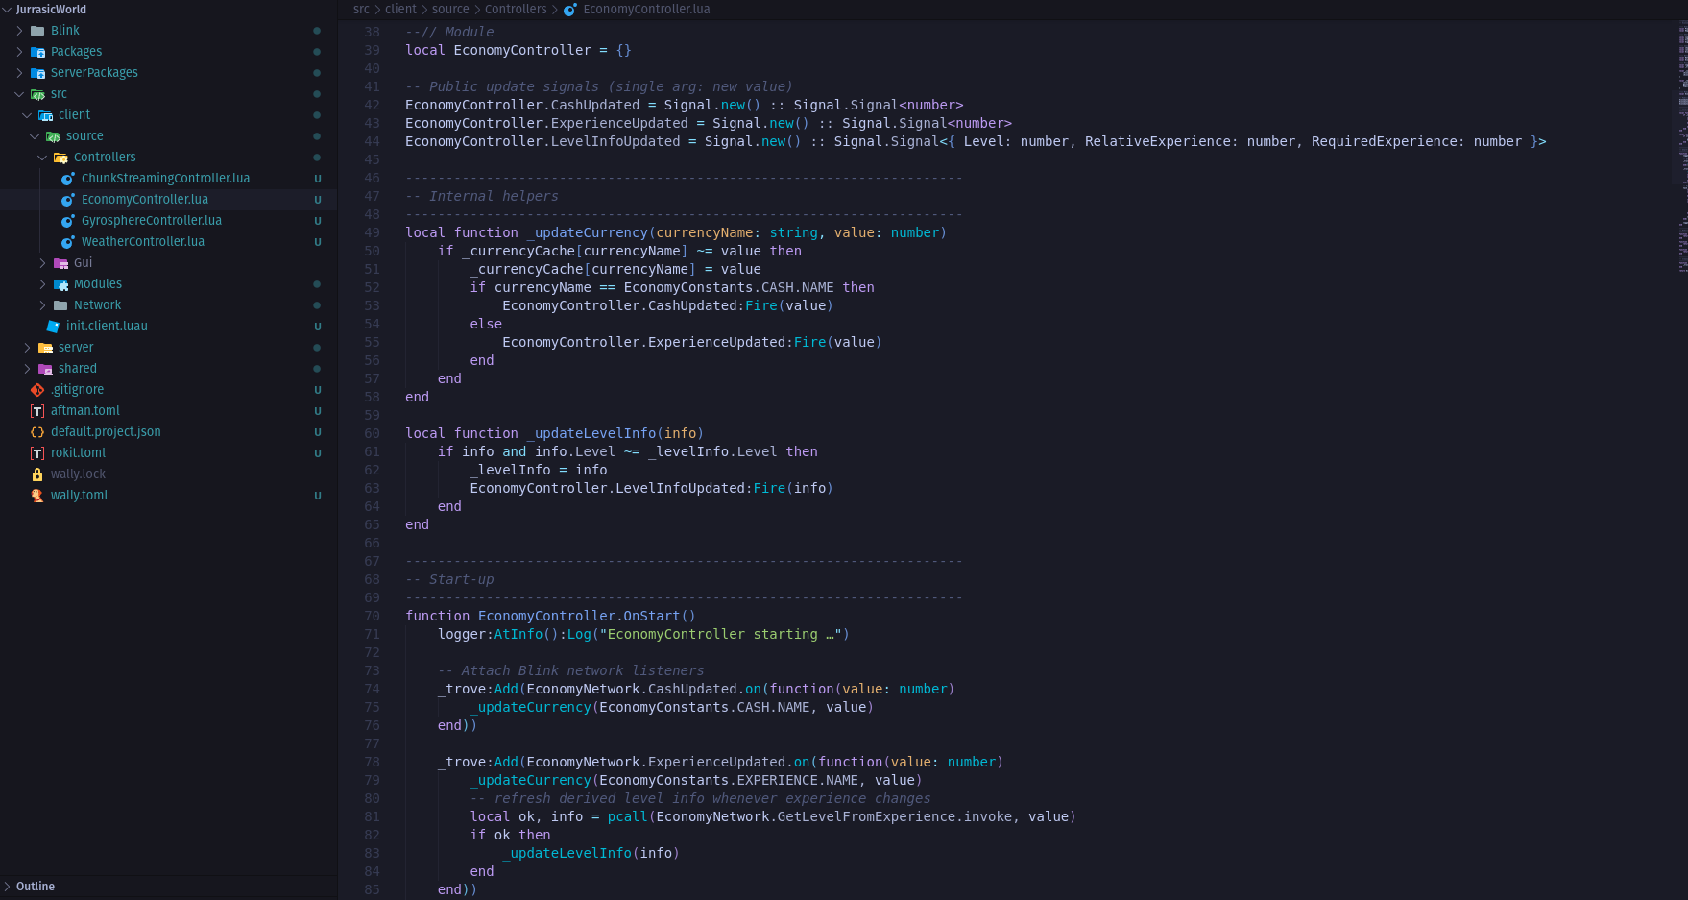Collapse the Controllers folder
The height and width of the screenshot is (900, 1688).
(x=42, y=158)
